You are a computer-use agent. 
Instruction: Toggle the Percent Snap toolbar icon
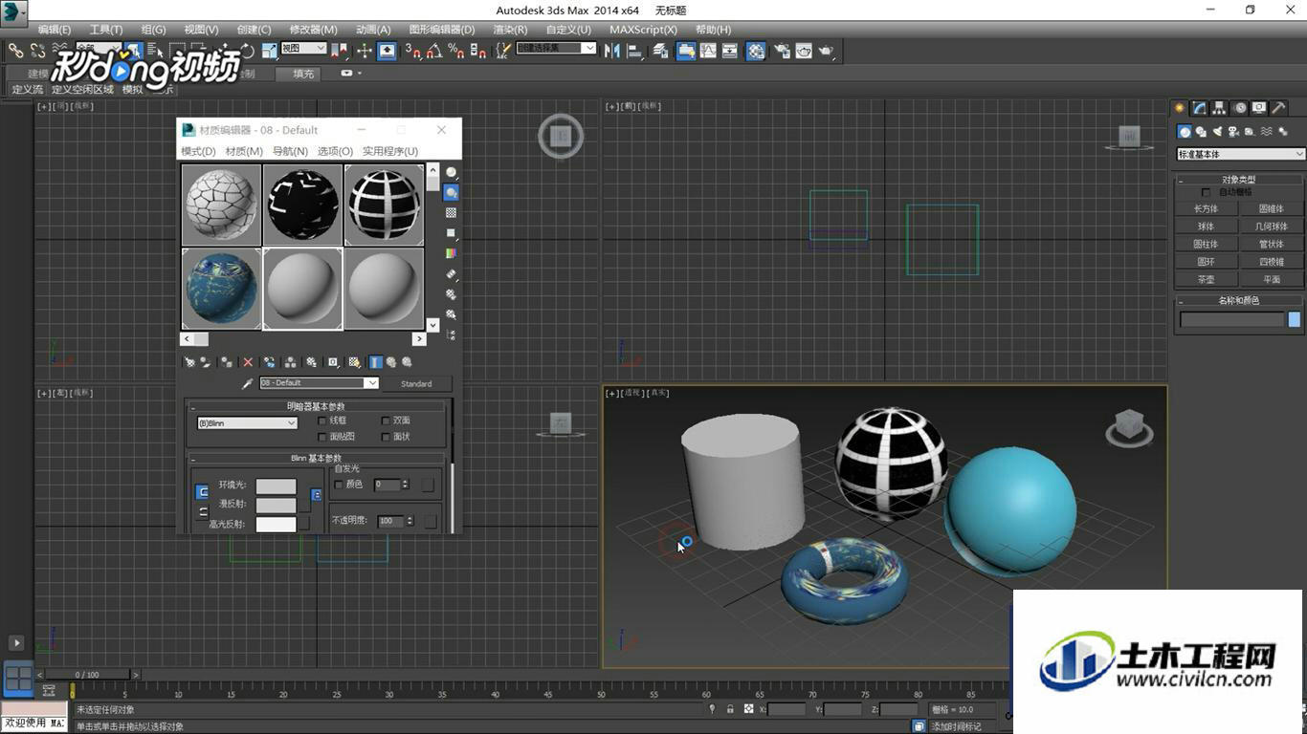(x=456, y=51)
